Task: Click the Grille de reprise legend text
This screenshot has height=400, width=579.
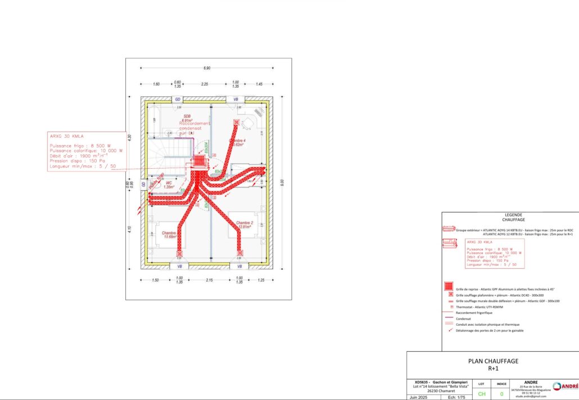Action: pyautogui.click(x=505, y=289)
